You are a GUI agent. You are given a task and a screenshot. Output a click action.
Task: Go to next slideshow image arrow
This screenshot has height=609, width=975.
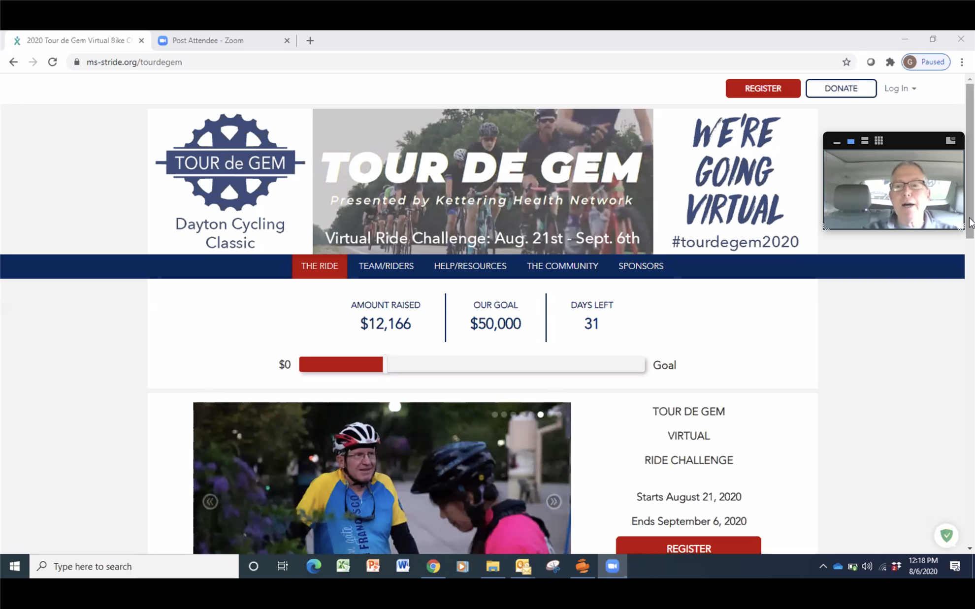[x=553, y=502]
